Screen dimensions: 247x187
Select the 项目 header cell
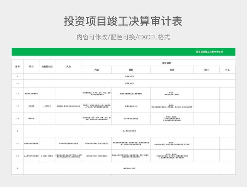31,67
